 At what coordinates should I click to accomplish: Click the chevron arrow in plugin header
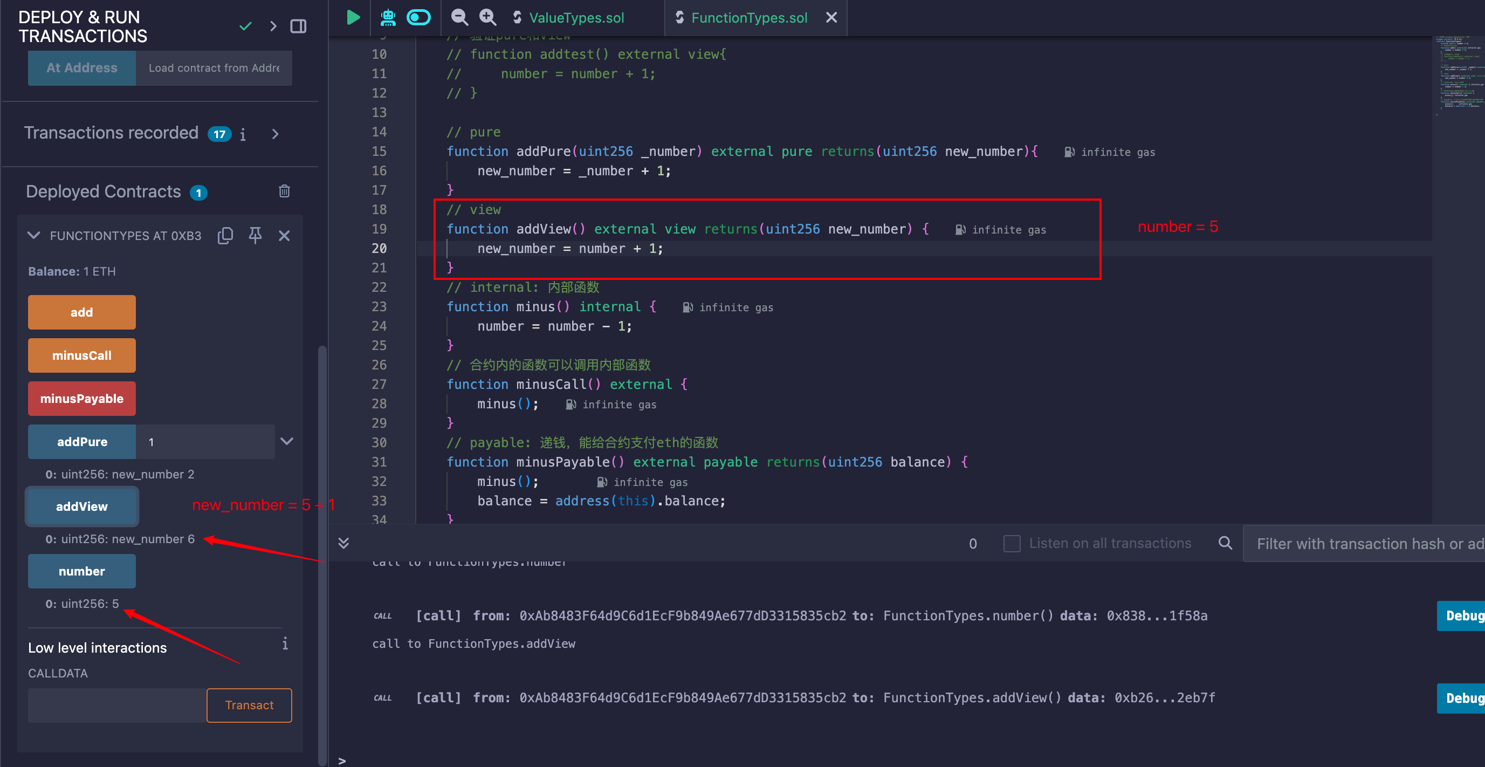273,26
